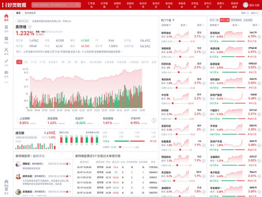The image size is (262, 197).
Task: Select the 3个月 chart range
Action: coord(43,62)
